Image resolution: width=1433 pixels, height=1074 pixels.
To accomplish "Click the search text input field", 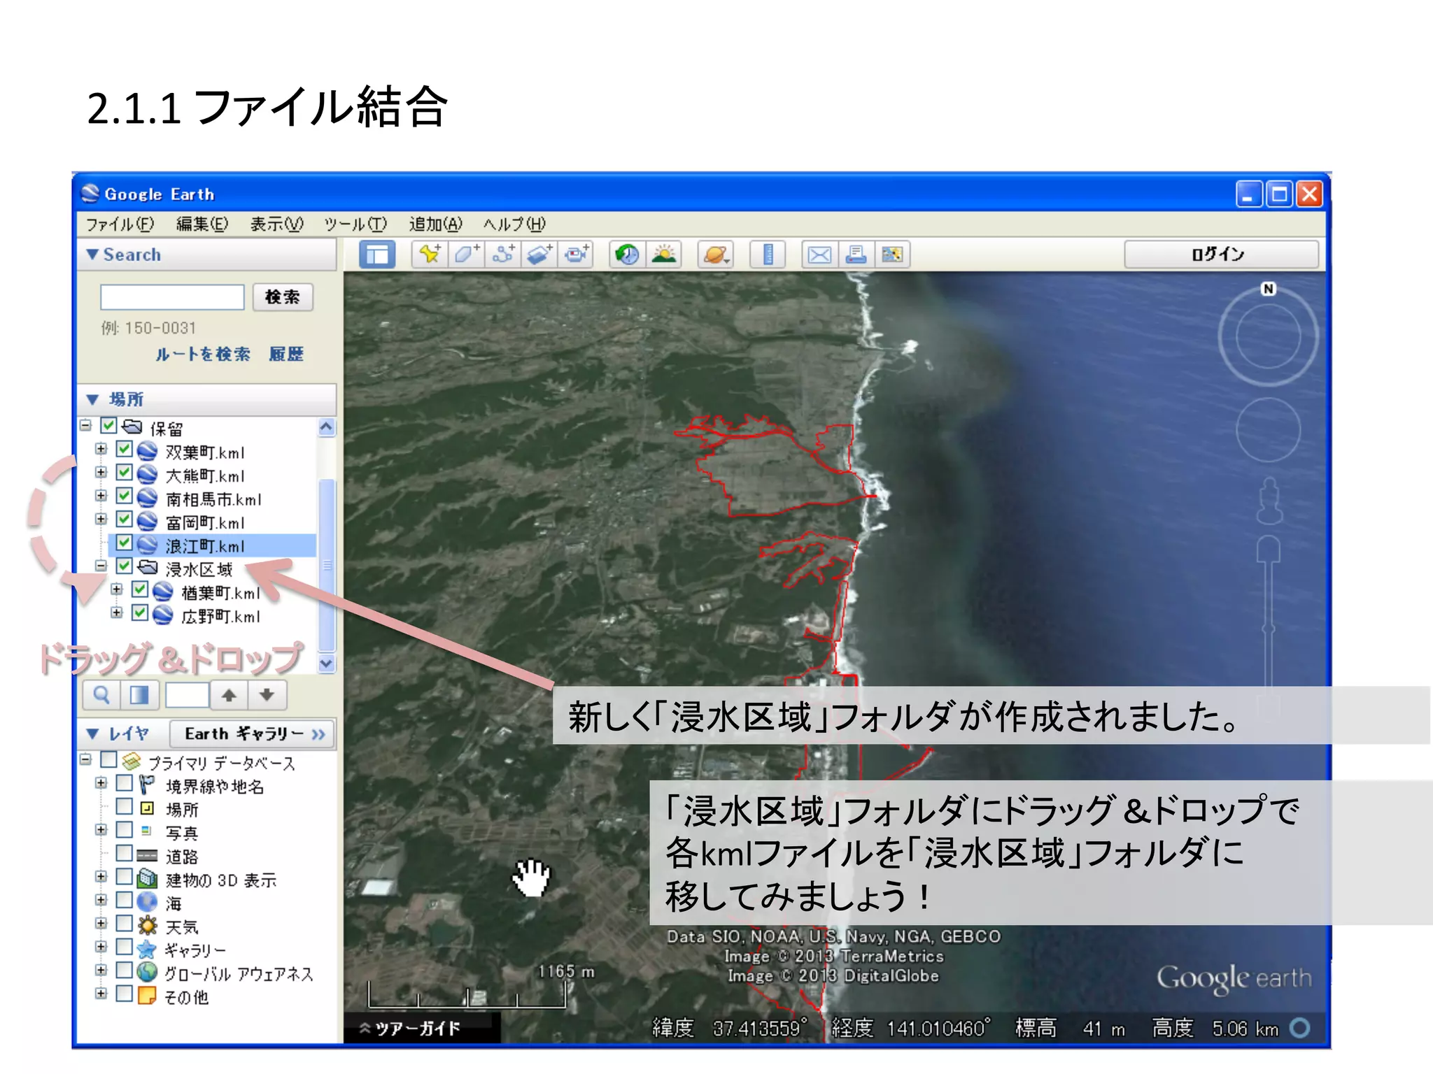I will pyautogui.click(x=172, y=297).
